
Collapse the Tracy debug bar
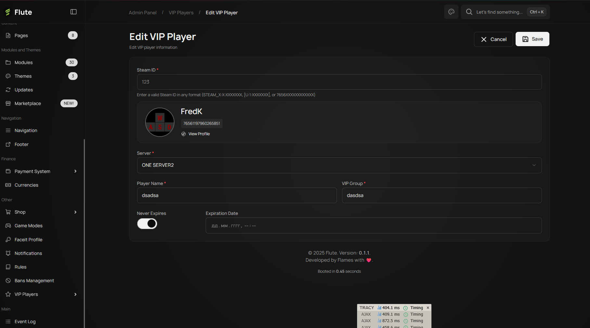coord(428,308)
